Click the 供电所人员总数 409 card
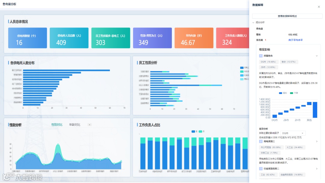 (x=69, y=38)
